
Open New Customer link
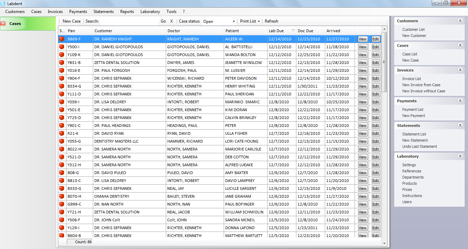pos(414,36)
